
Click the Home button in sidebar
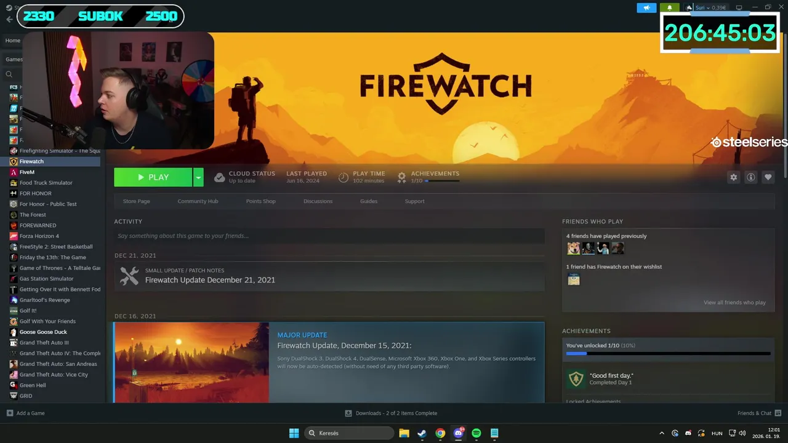13,41
